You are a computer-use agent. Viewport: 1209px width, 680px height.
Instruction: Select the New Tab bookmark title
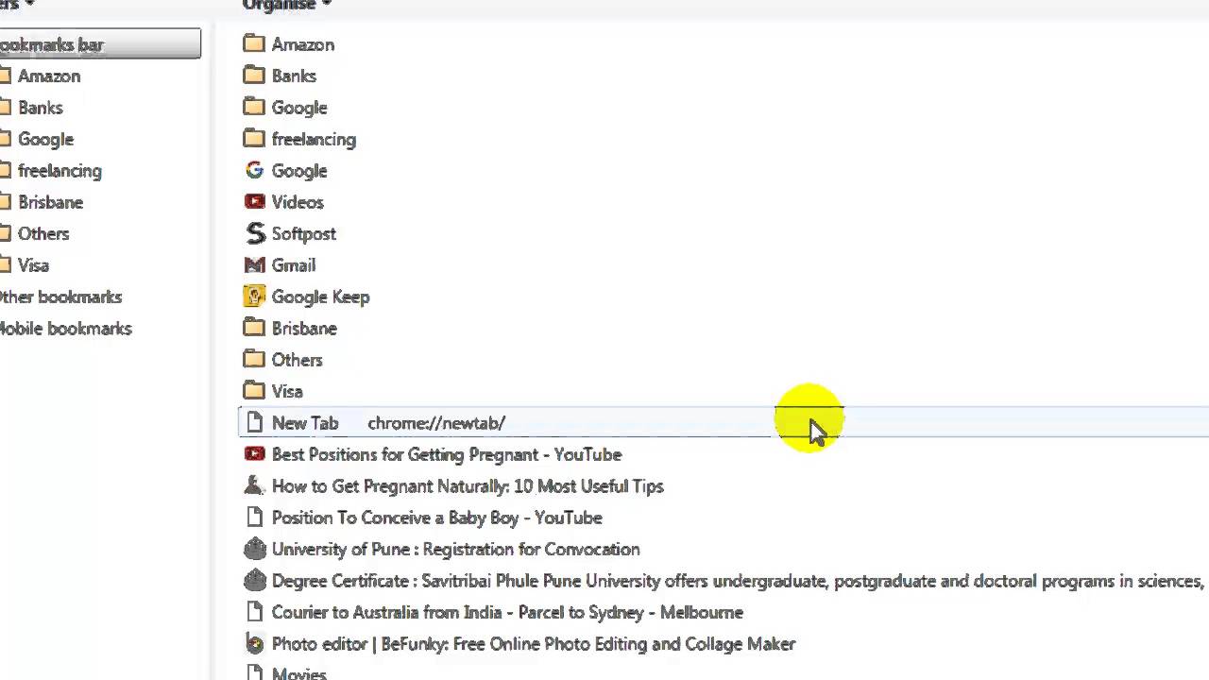[x=305, y=423]
